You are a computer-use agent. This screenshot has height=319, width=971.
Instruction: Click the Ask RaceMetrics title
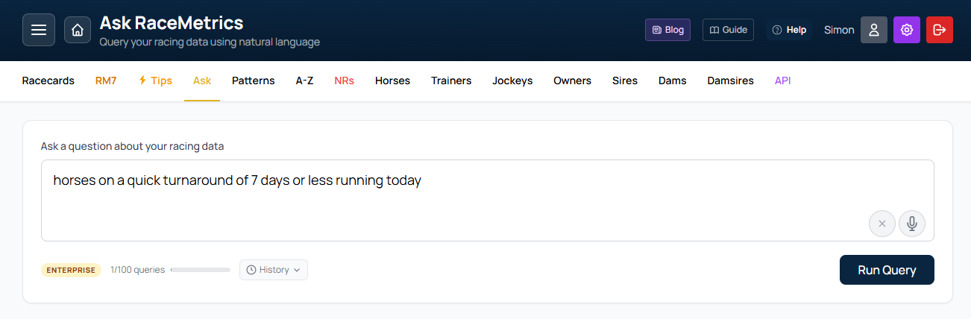point(172,22)
